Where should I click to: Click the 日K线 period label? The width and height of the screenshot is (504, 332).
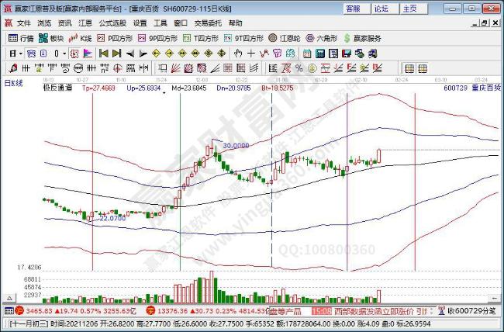click(13, 83)
